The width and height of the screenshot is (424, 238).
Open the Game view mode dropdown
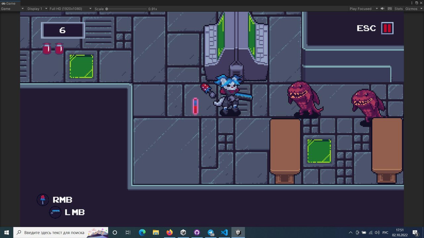click(12, 9)
